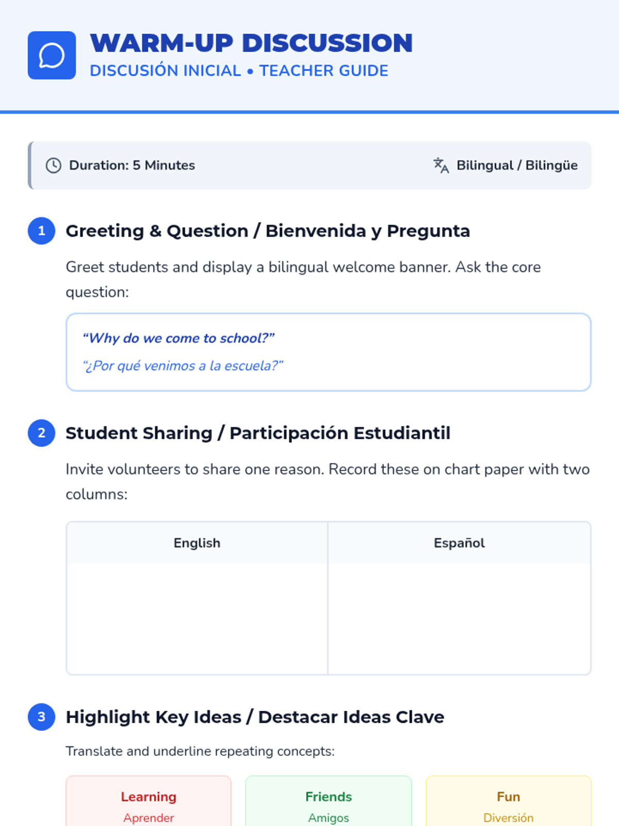Click the translate icon beside Bilingual
Screen dimensions: 619x826
pyautogui.click(x=441, y=165)
